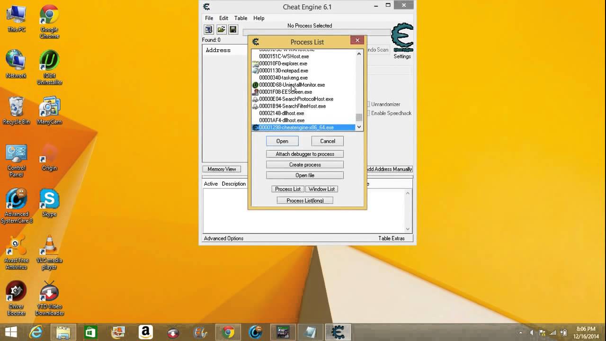This screenshot has width=606, height=341.
Task: Open the Table menu
Action: [x=241, y=18]
